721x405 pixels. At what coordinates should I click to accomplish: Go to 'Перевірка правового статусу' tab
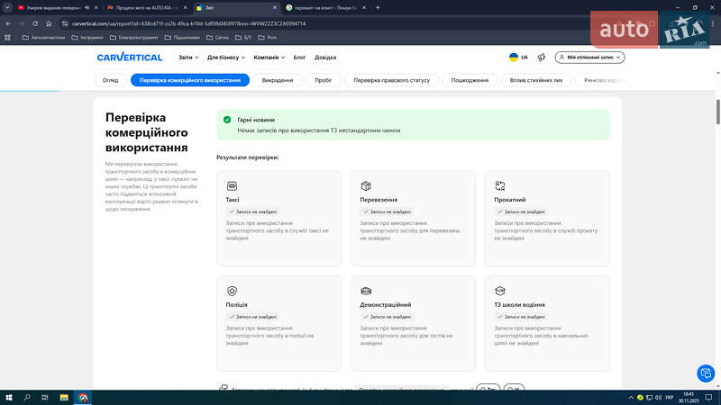click(x=392, y=80)
